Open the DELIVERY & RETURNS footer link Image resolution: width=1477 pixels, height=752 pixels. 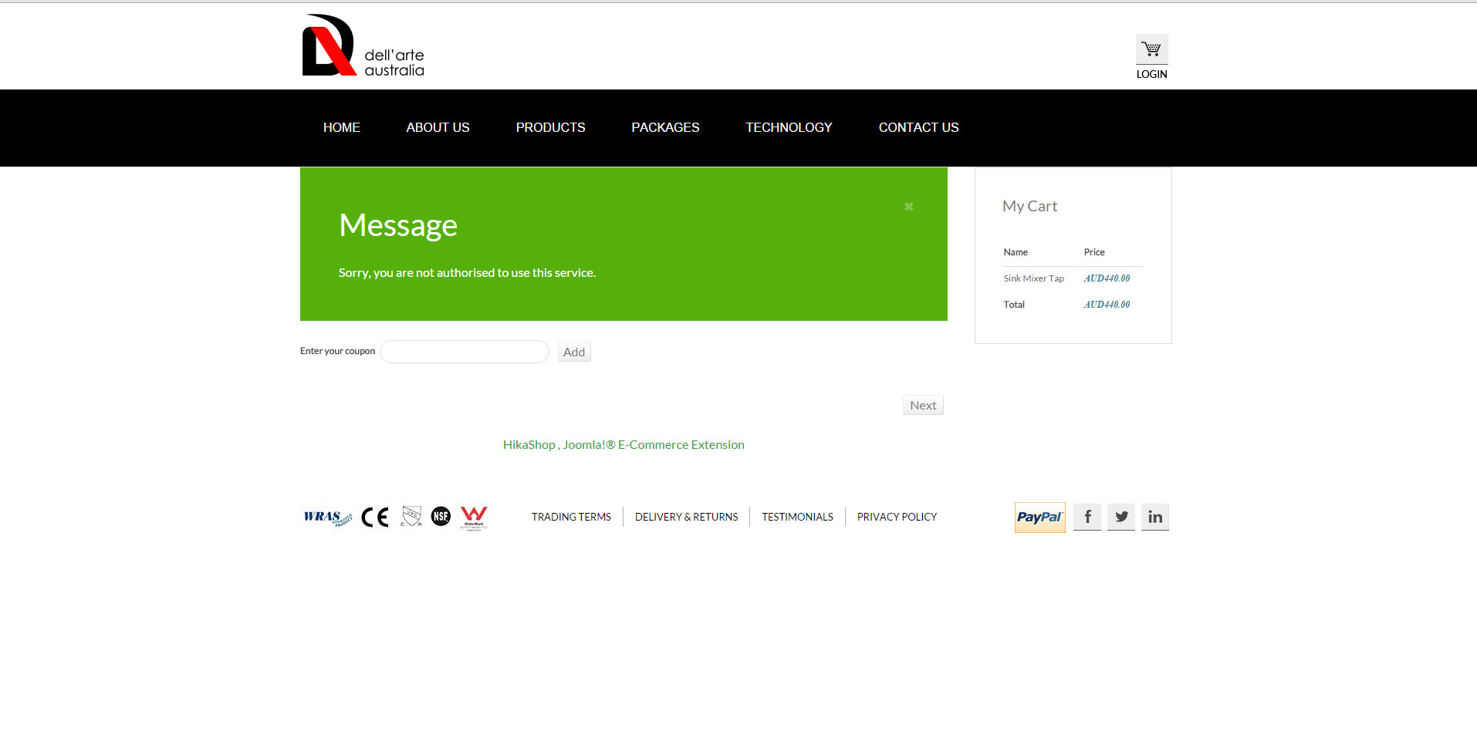tap(687, 518)
